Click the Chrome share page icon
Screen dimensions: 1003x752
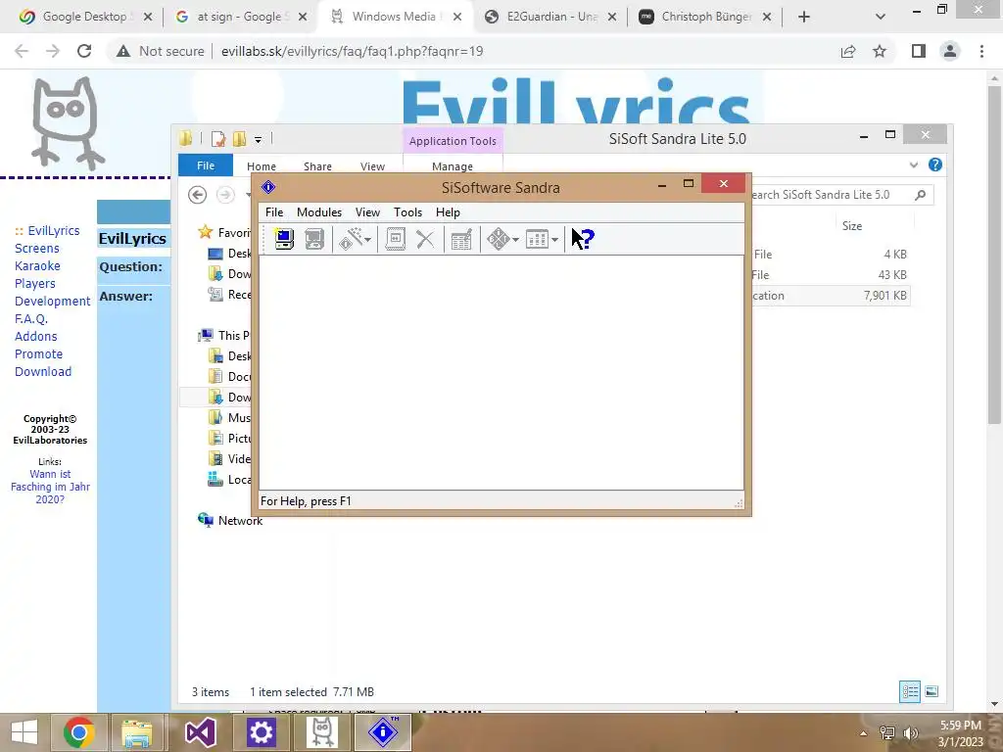tap(848, 51)
